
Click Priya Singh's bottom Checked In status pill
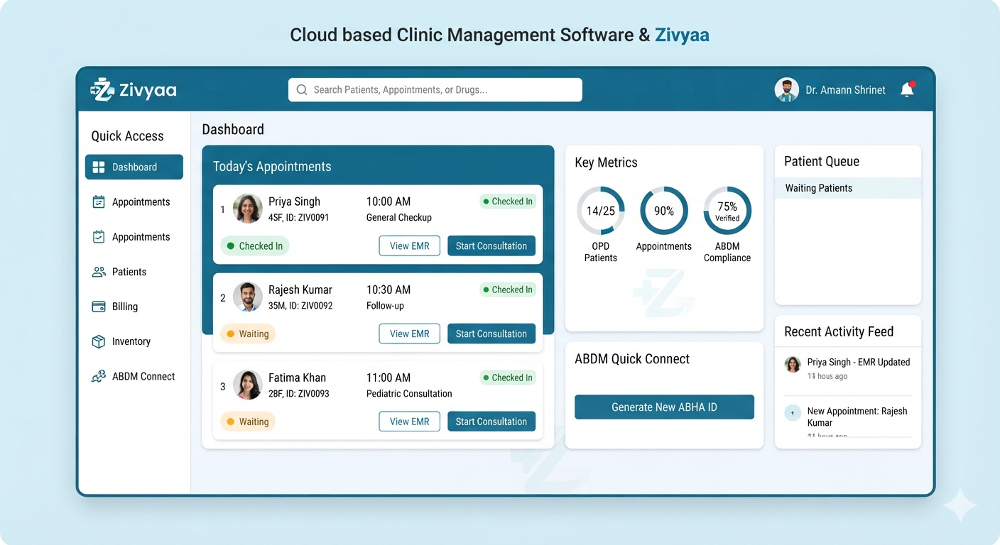point(254,246)
